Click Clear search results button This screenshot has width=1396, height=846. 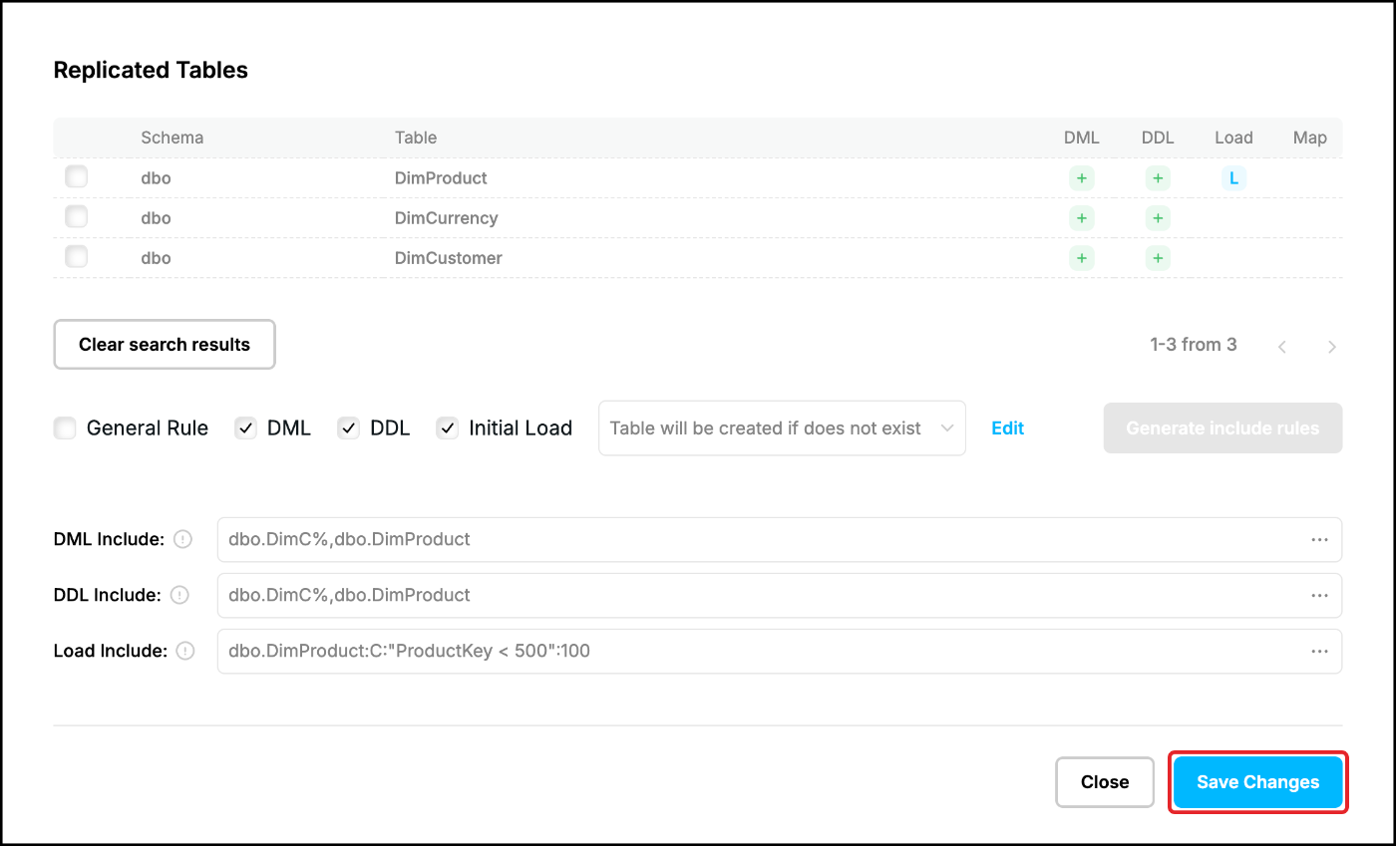pos(165,345)
